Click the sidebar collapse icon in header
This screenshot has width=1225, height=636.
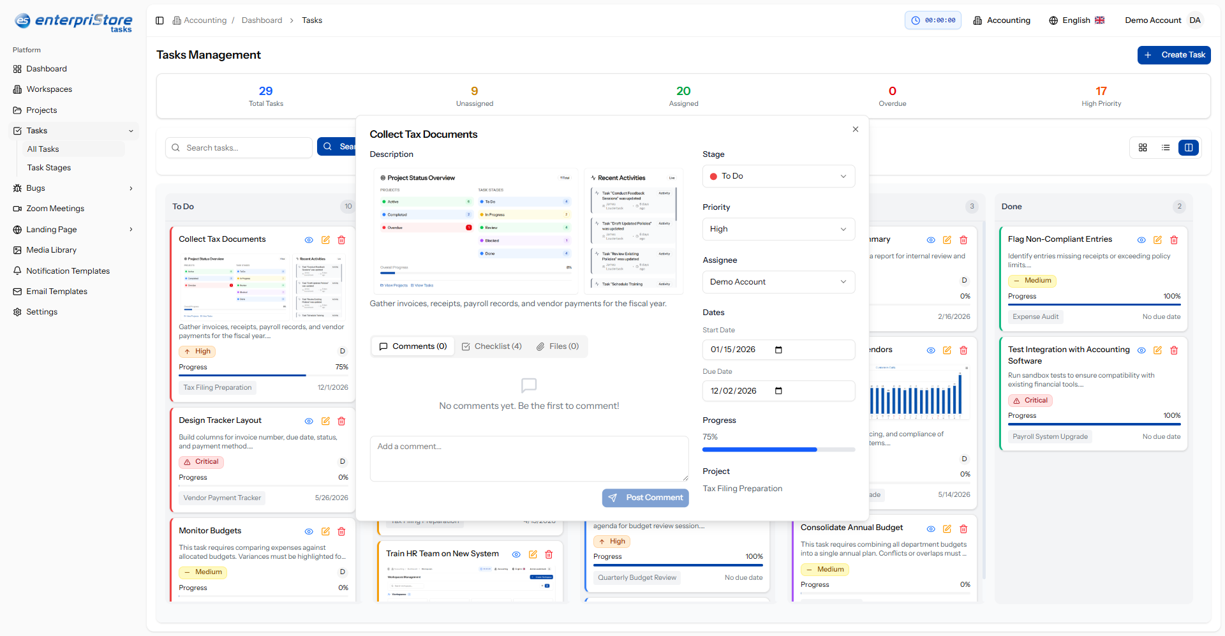160,20
